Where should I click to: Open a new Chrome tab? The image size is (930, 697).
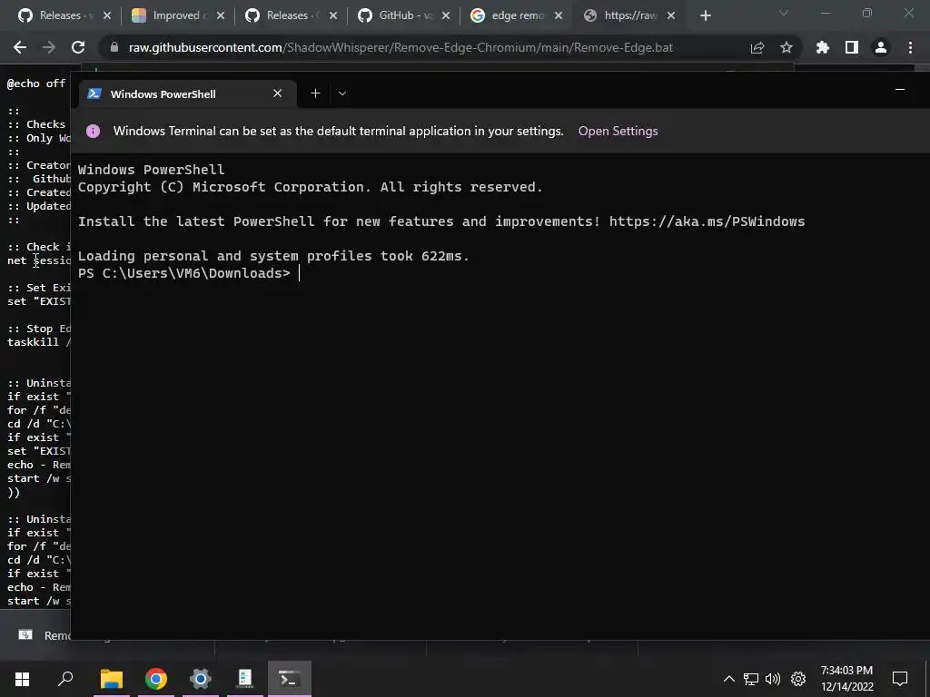[705, 15]
